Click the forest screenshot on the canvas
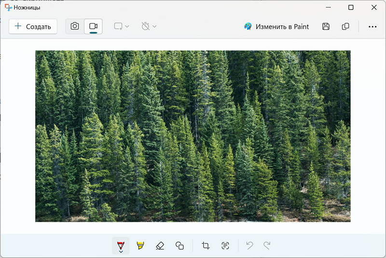The width and height of the screenshot is (386, 258). pos(193,136)
